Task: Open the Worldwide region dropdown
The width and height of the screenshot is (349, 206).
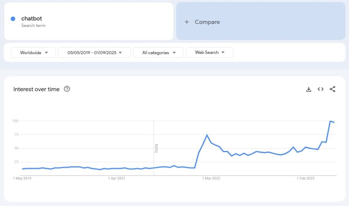Action: tap(33, 53)
